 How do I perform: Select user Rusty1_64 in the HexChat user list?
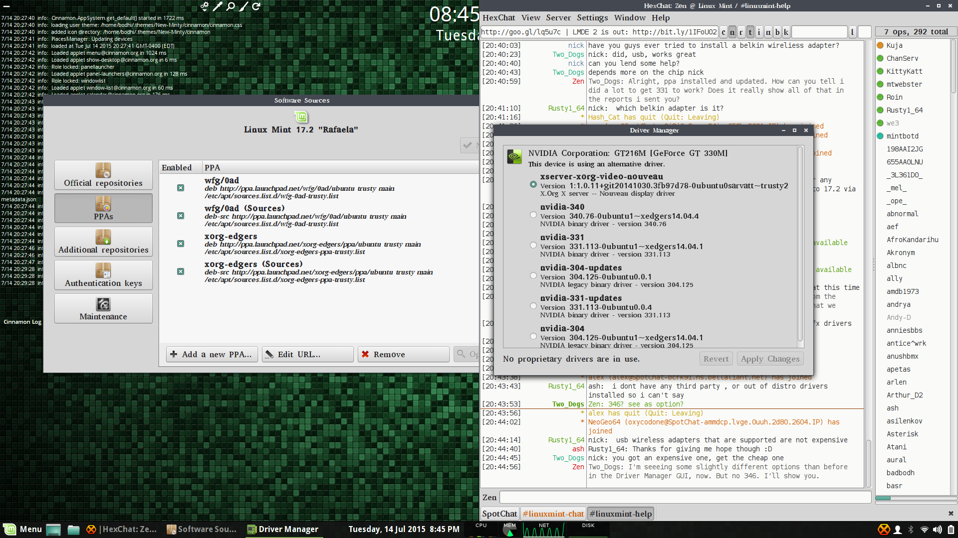904,110
